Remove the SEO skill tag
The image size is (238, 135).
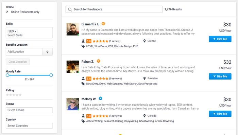(x=16, y=31)
